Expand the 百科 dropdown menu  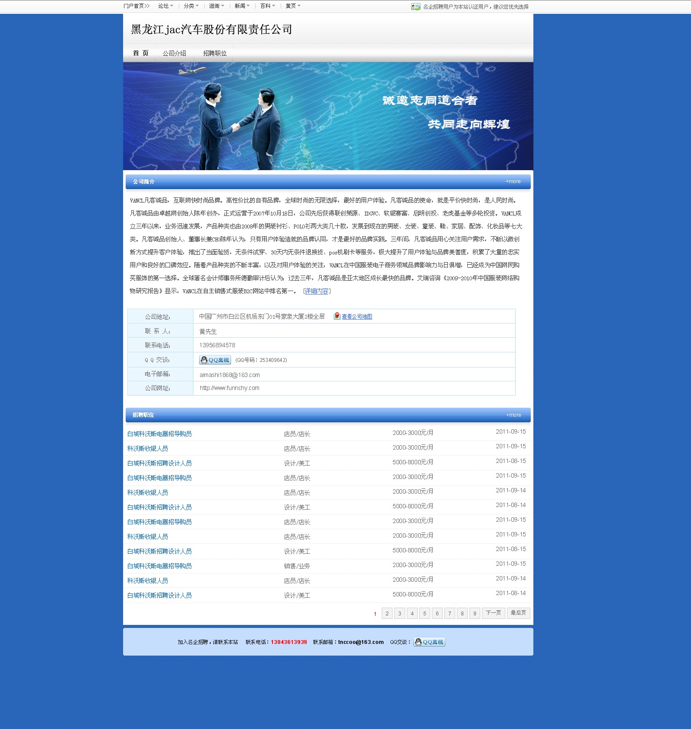[267, 6]
